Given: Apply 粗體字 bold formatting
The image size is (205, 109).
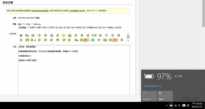Looking at the screenshot, I should (x=33, y=28).
